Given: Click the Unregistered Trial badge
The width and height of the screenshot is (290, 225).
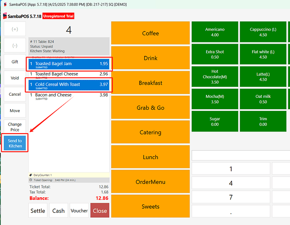Looking at the screenshot, I should tap(58, 16).
